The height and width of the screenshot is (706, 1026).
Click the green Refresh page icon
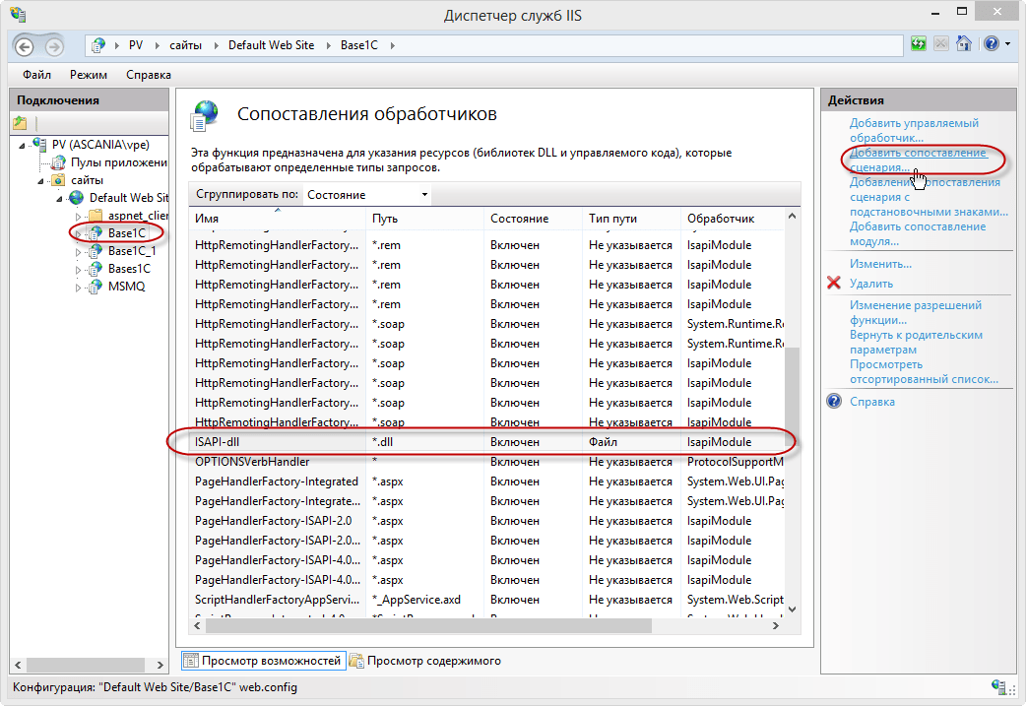pos(919,44)
